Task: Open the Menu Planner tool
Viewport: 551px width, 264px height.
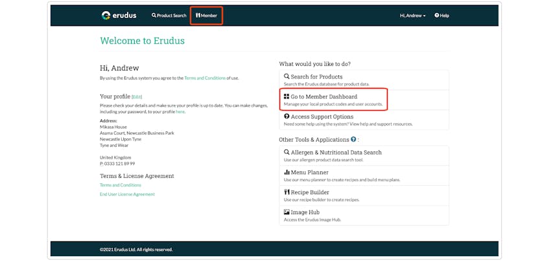Action: point(364,175)
